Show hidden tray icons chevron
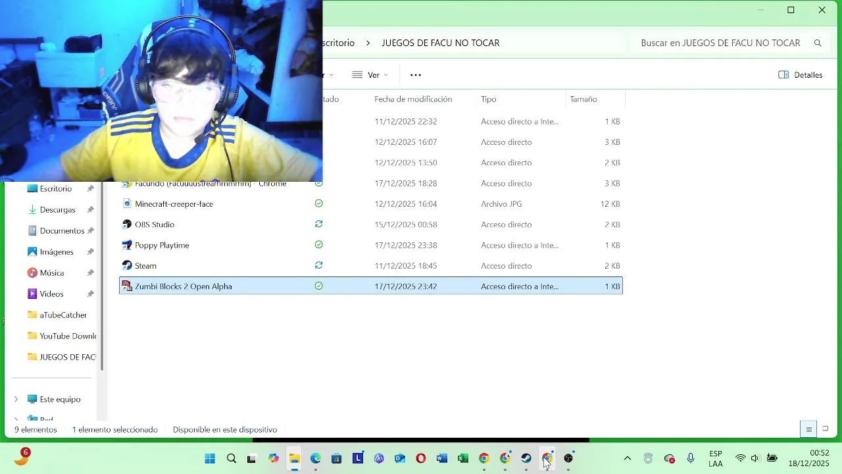This screenshot has width=842, height=474. click(x=627, y=459)
